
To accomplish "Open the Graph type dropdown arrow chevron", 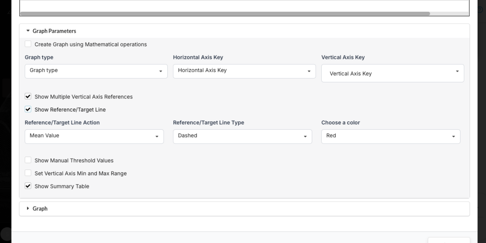I will [161, 71].
